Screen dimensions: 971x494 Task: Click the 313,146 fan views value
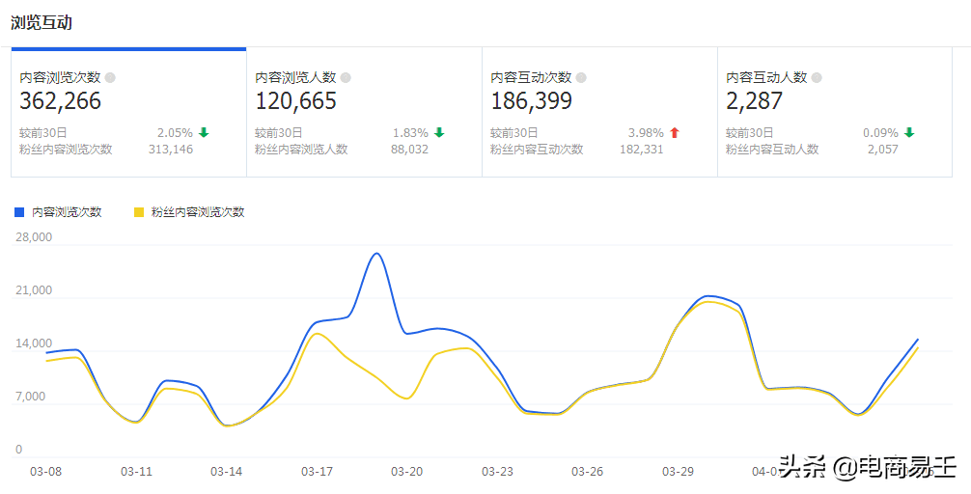tap(171, 150)
